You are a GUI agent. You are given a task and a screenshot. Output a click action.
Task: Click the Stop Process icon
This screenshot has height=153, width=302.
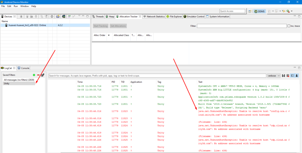click(52, 16)
